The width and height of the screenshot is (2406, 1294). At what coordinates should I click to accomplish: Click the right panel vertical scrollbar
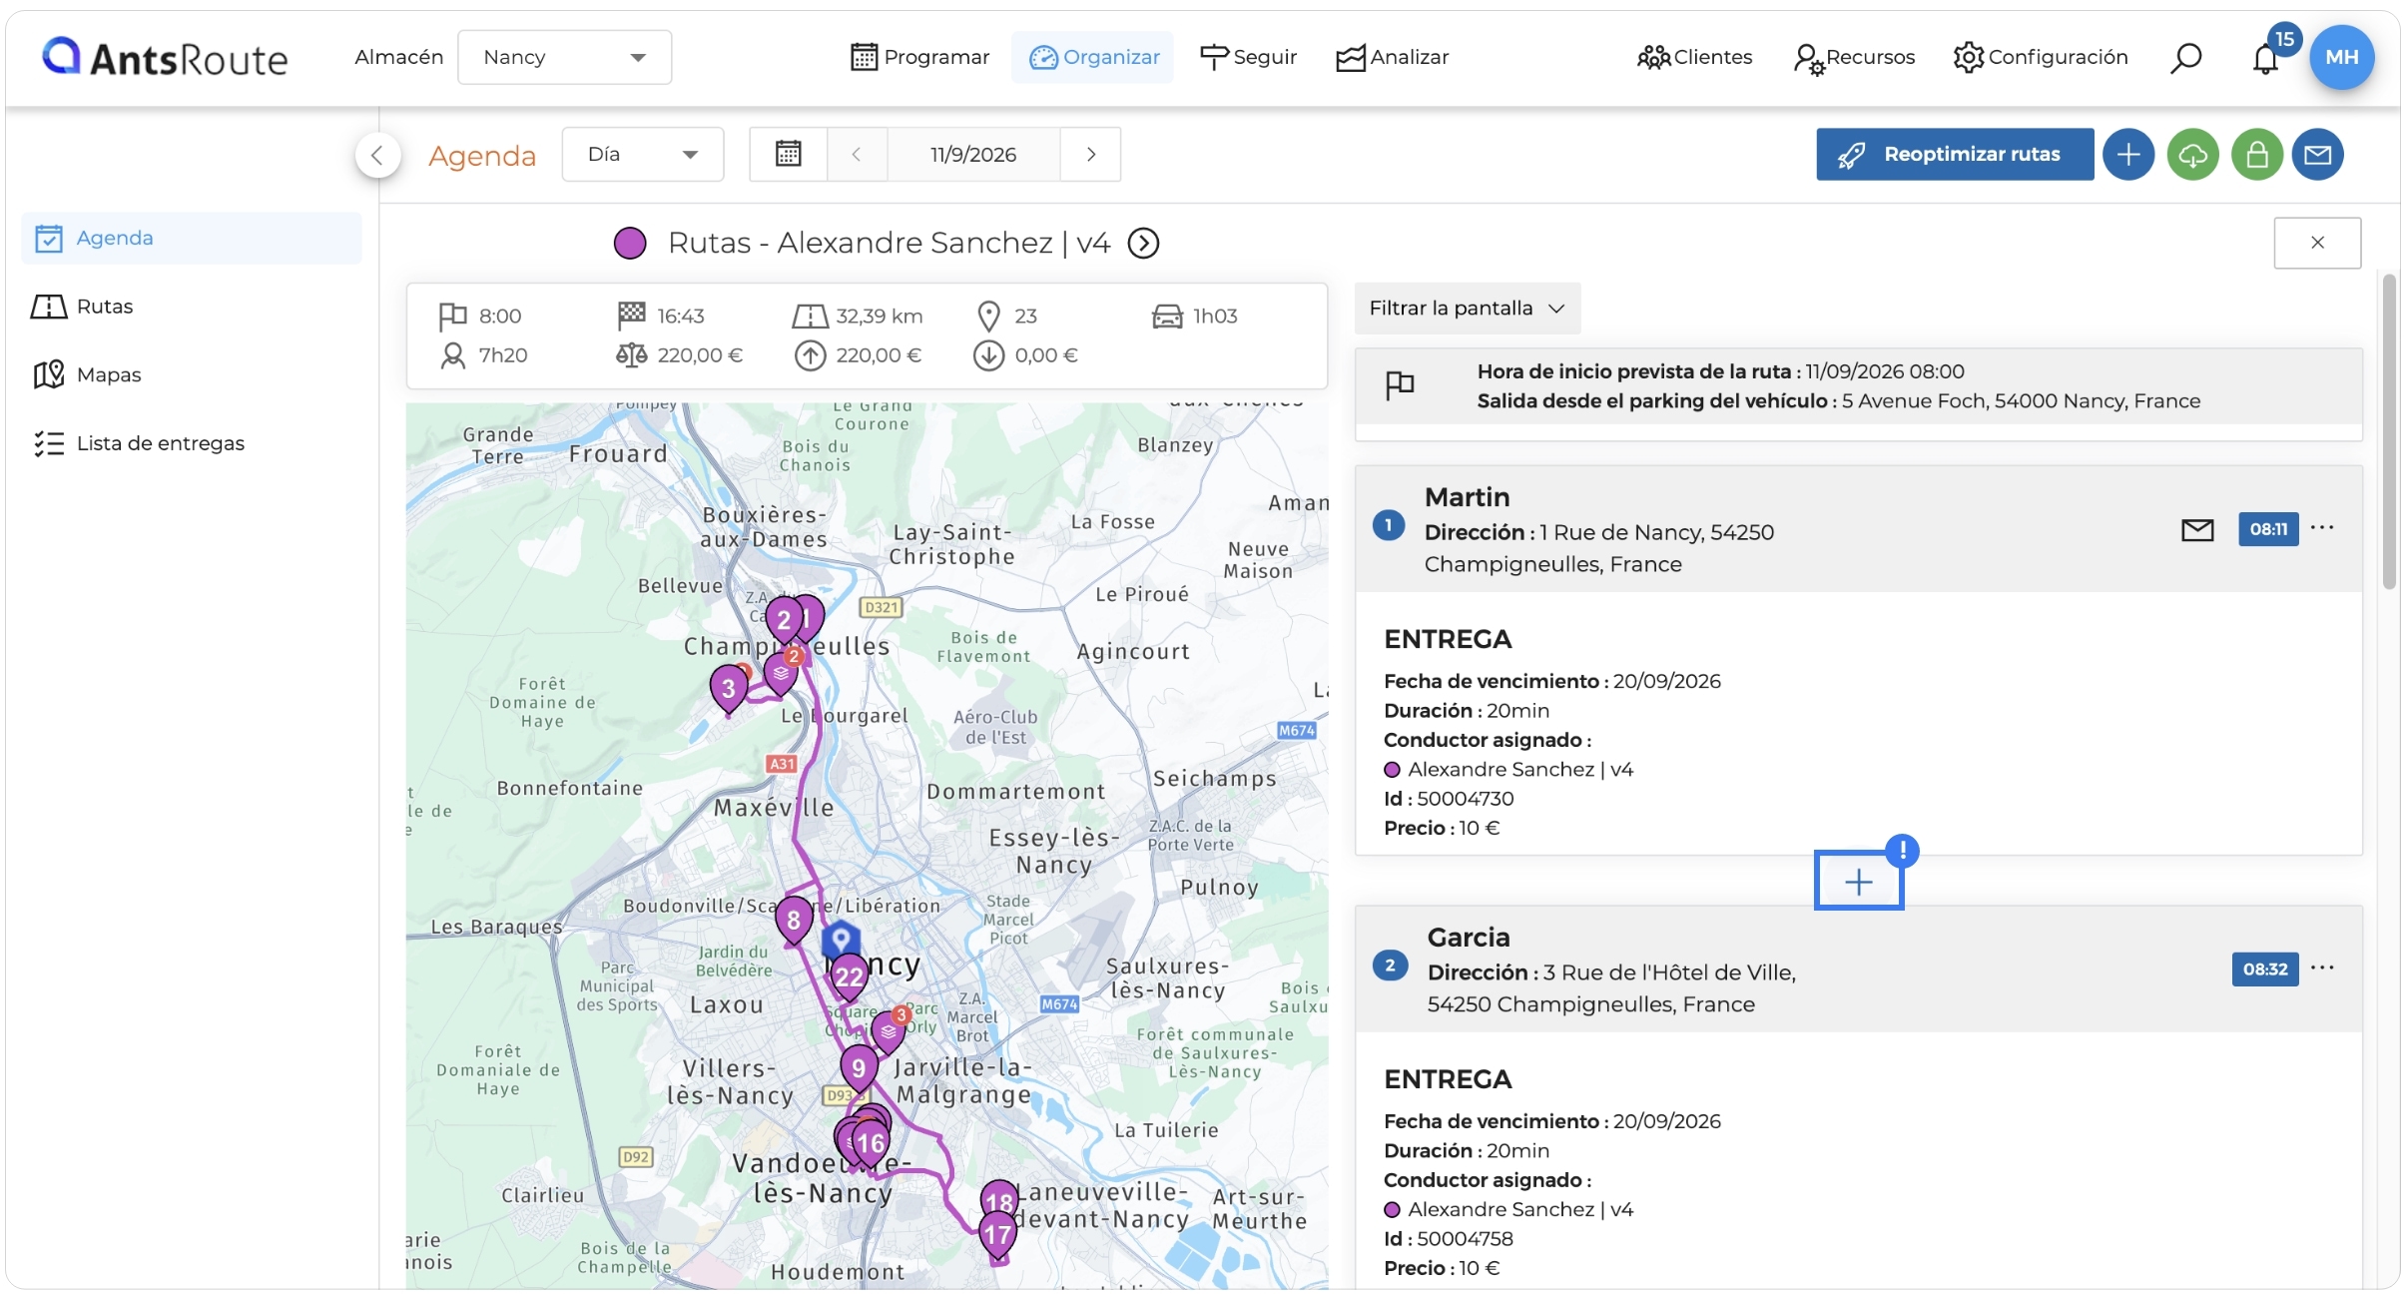[x=2388, y=431]
